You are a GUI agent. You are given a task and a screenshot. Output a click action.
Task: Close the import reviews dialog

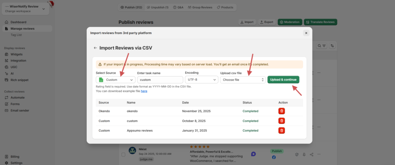point(306,33)
